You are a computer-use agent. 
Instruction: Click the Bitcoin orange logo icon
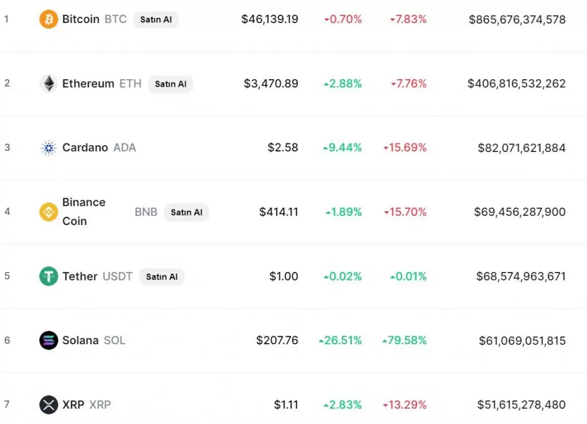coord(49,20)
